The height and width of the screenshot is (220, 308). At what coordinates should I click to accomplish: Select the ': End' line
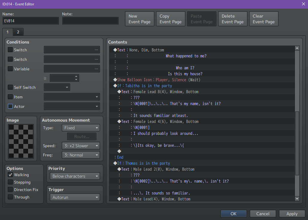(202, 157)
